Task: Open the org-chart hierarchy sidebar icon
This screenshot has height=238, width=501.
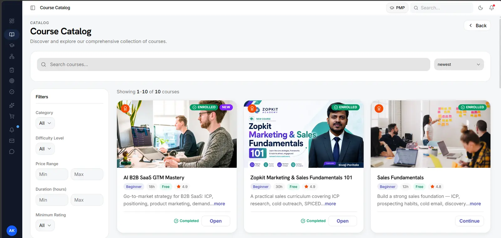Action: coord(12,56)
